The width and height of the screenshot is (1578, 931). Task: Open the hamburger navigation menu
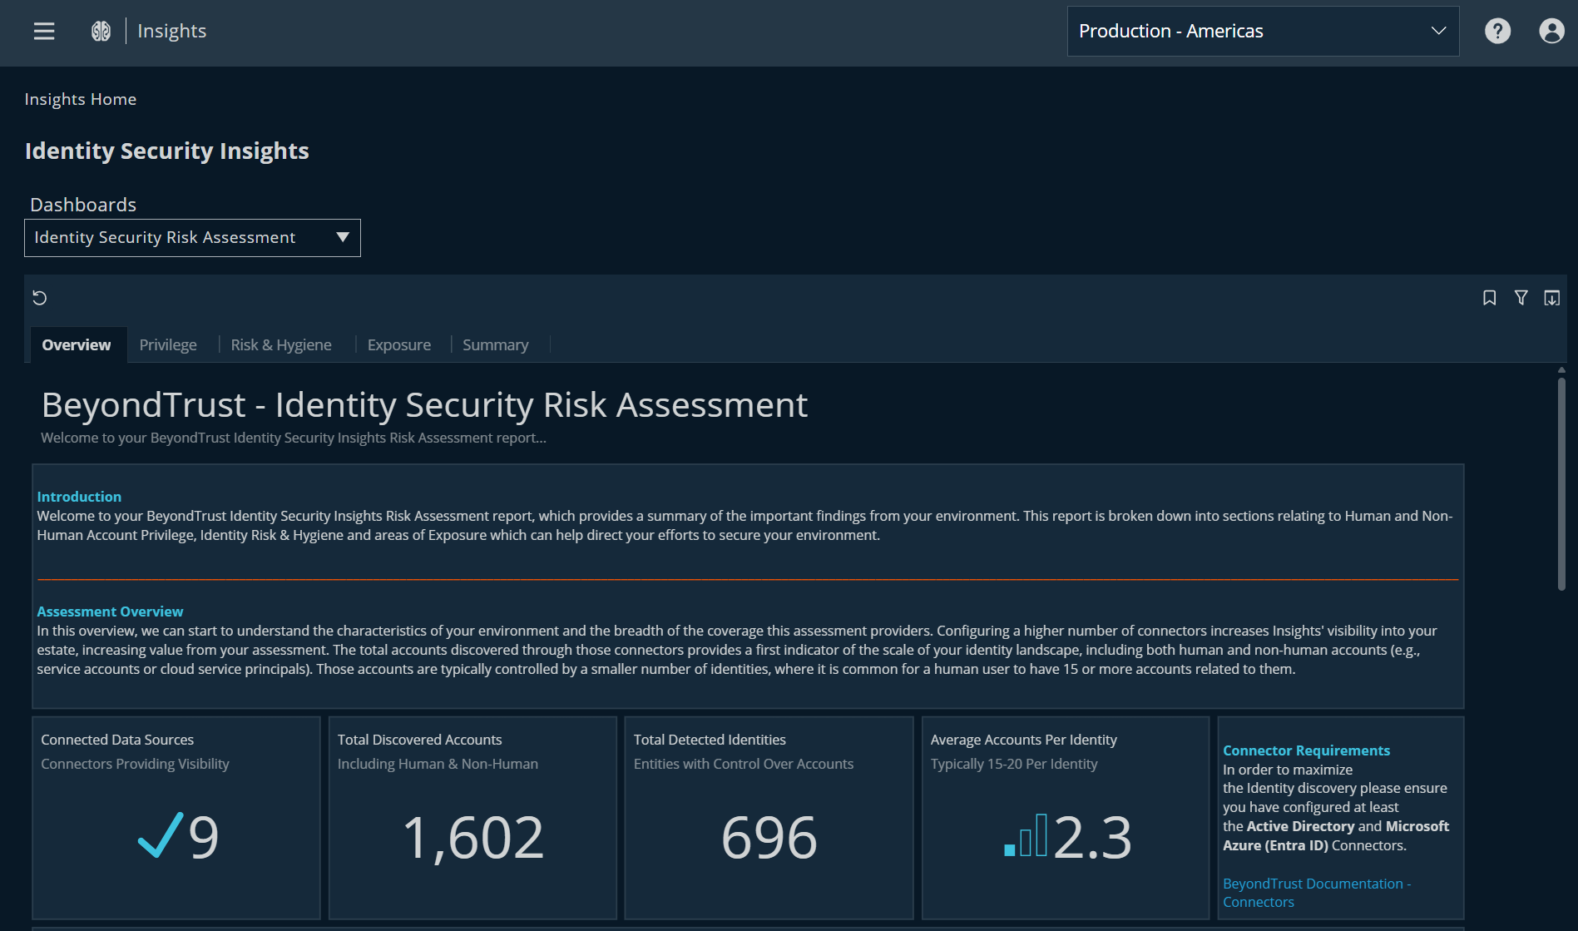click(x=43, y=31)
